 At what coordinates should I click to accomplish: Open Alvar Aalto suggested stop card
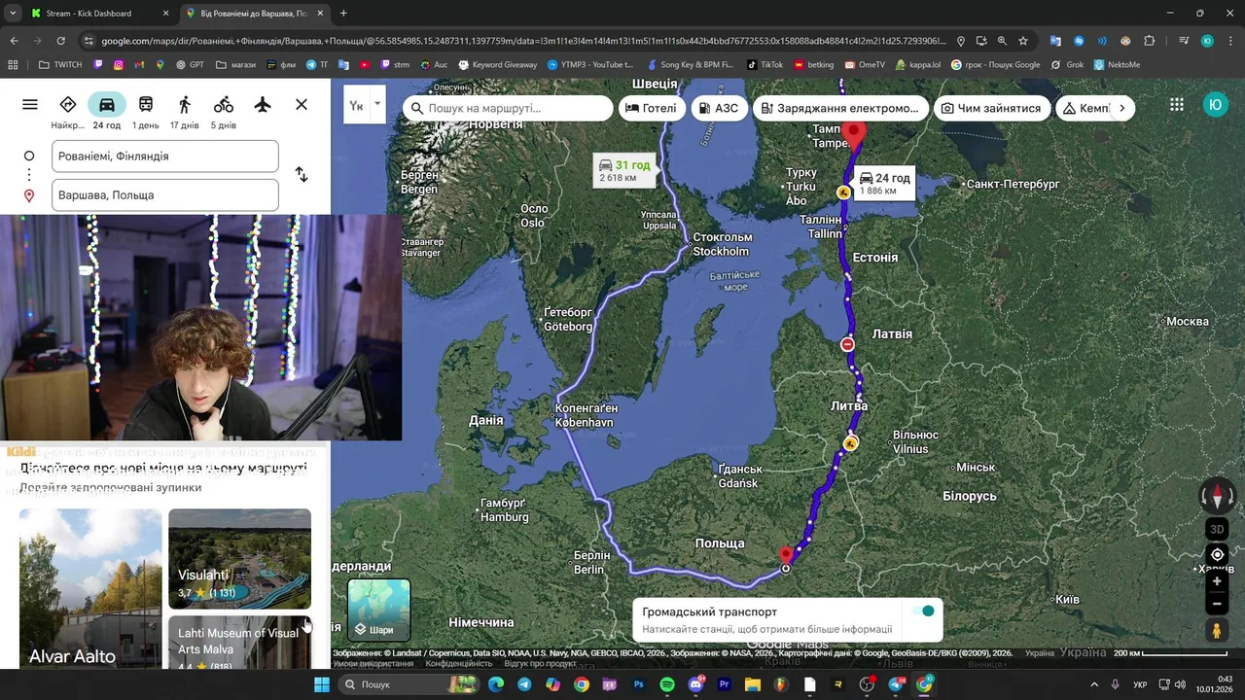[90, 588]
